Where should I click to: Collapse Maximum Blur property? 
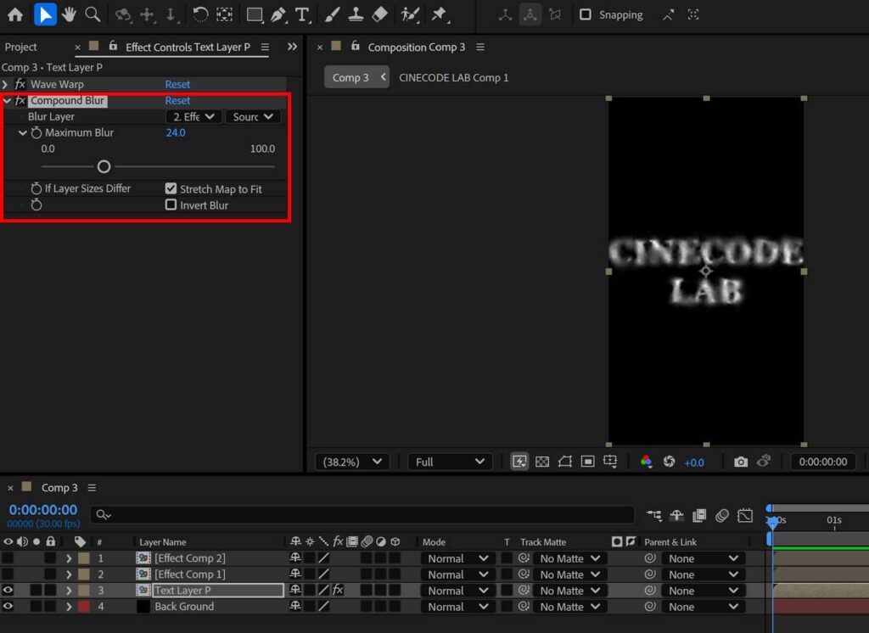(x=22, y=132)
